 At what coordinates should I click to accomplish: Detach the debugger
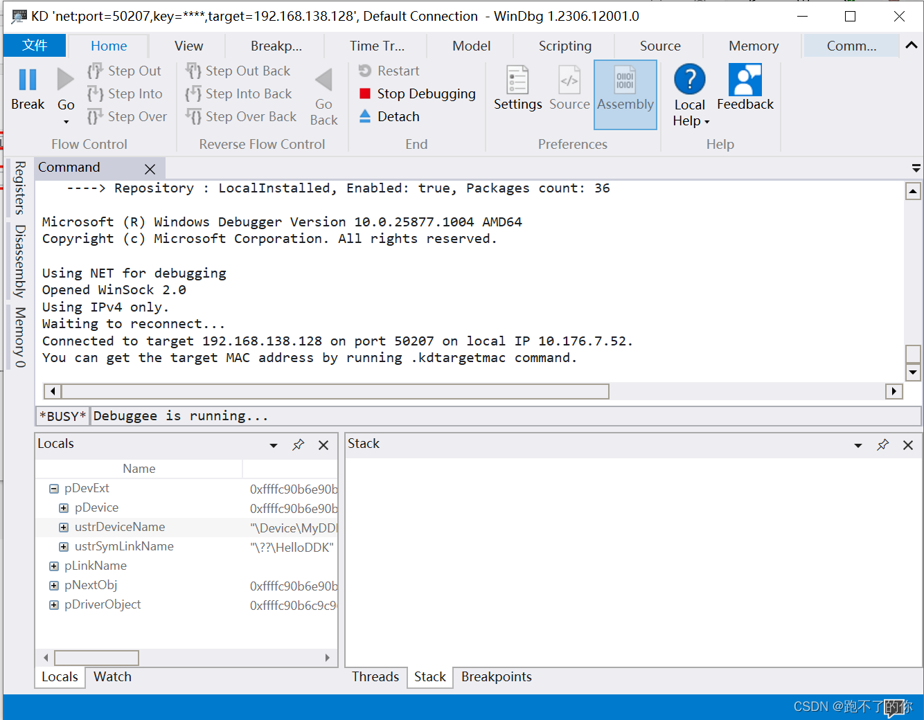(x=389, y=116)
